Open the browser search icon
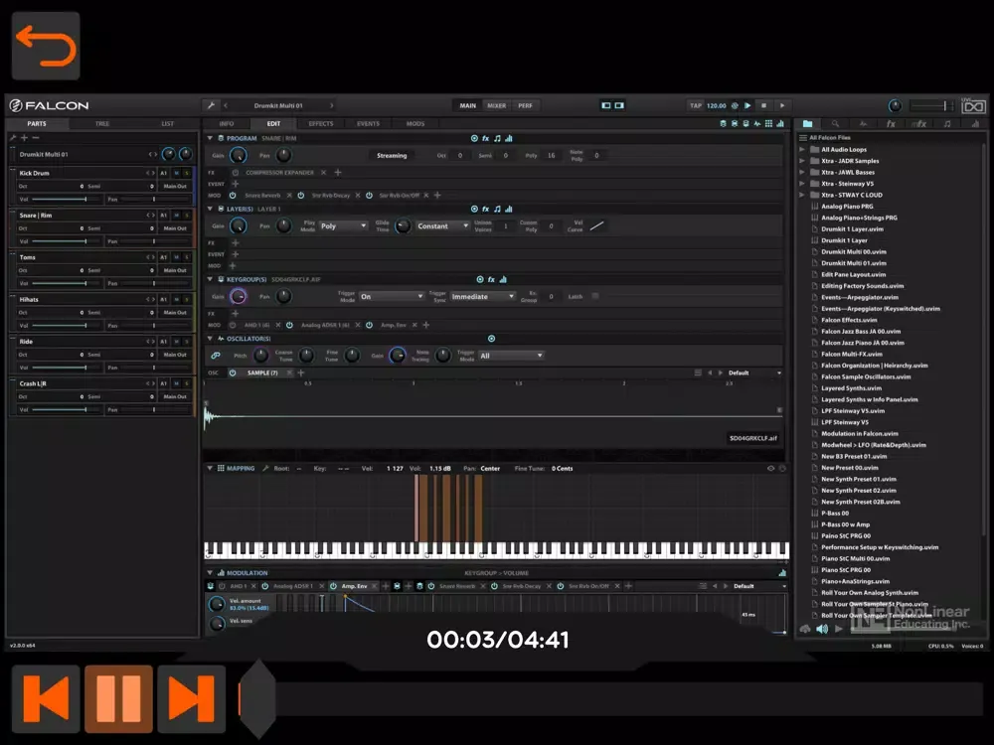 836,124
